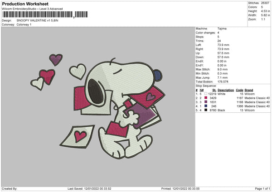Image resolution: width=272 pixels, height=192 pixels.
Task: Click the width value 5.82 in
Action: [265, 15]
